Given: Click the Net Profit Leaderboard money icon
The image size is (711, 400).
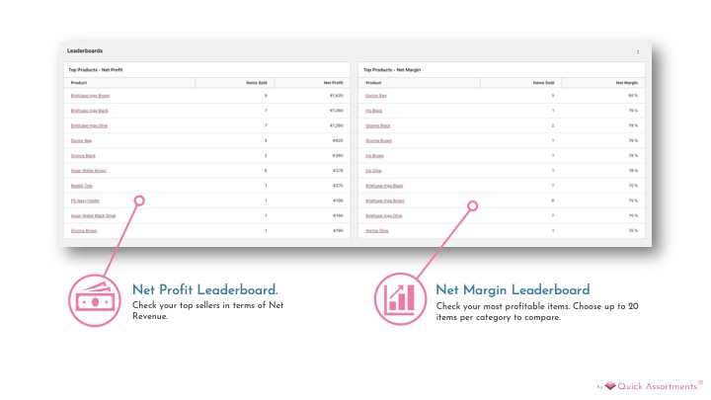Looking at the screenshot, I should coord(95,300).
